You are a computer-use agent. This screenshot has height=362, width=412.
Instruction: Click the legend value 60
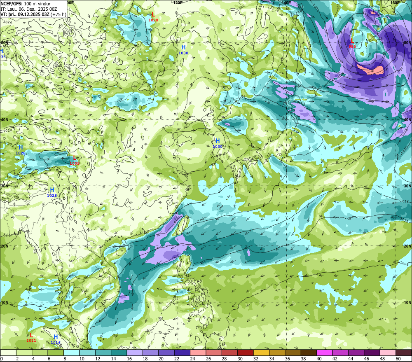(x=398, y=359)
